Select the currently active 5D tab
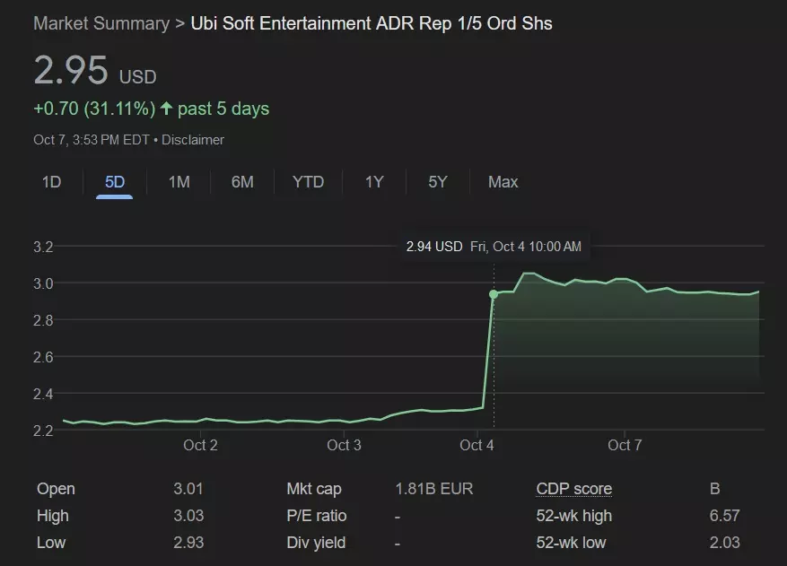This screenshot has width=787, height=566. tap(114, 182)
